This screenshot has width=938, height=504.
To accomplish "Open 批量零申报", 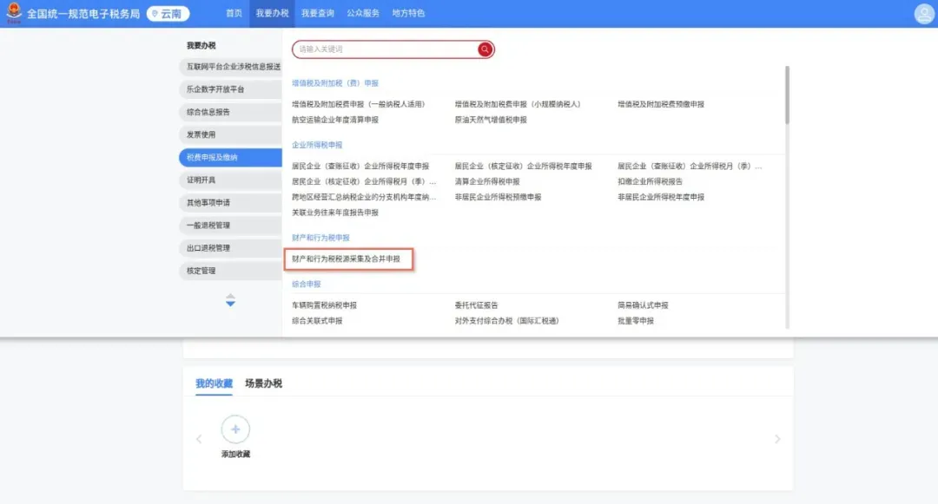I will point(635,321).
